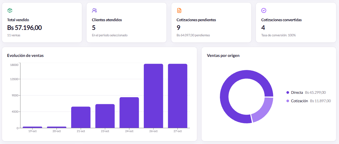Click 'En el período seleccionado' text

tap(110, 35)
